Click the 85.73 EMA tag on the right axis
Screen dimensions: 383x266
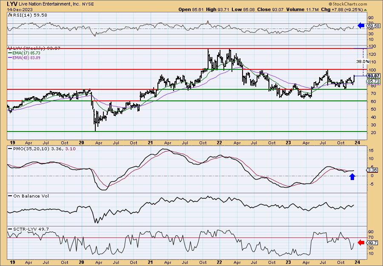[x=374, y=81]
